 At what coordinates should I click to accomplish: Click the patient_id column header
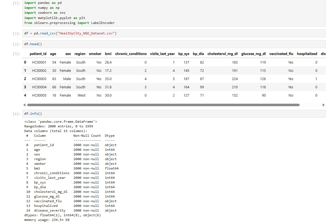point(38,54)
